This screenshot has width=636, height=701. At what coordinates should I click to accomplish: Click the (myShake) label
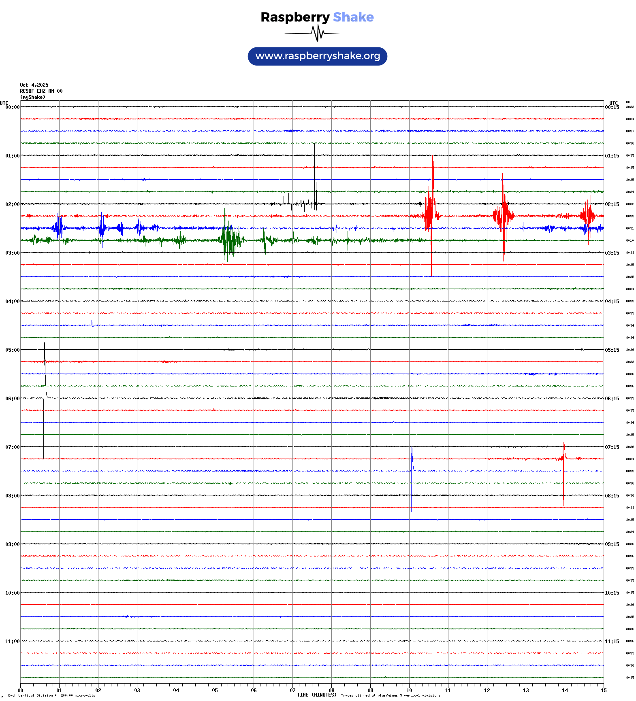tap(33, 97)
